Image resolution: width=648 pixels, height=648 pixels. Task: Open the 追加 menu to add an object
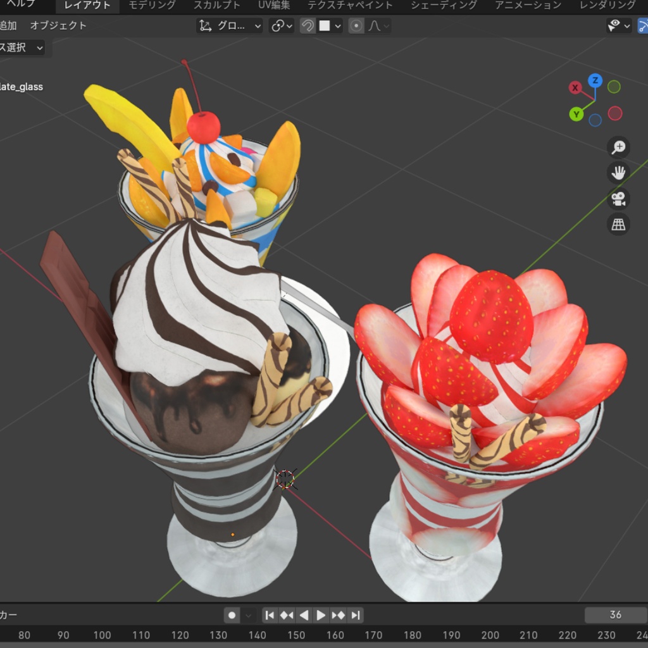(x=9, y=26)
